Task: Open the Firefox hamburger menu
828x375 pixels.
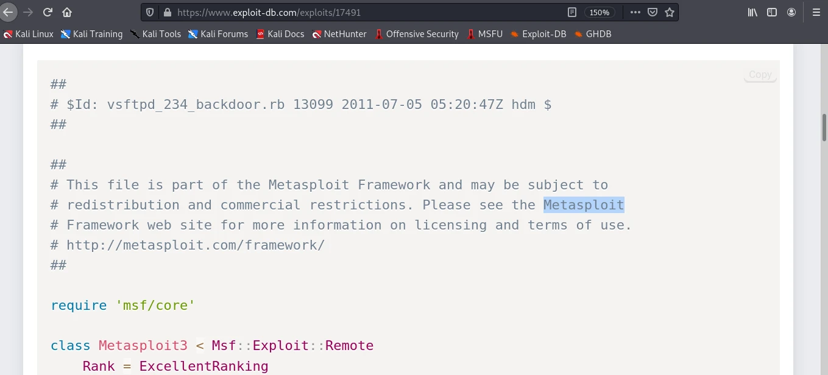Action: pos(816,12)
